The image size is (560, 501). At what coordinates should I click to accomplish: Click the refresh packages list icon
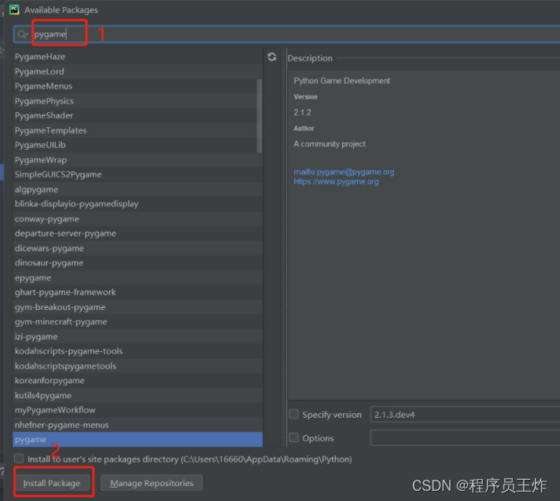(x=272, y=57)
